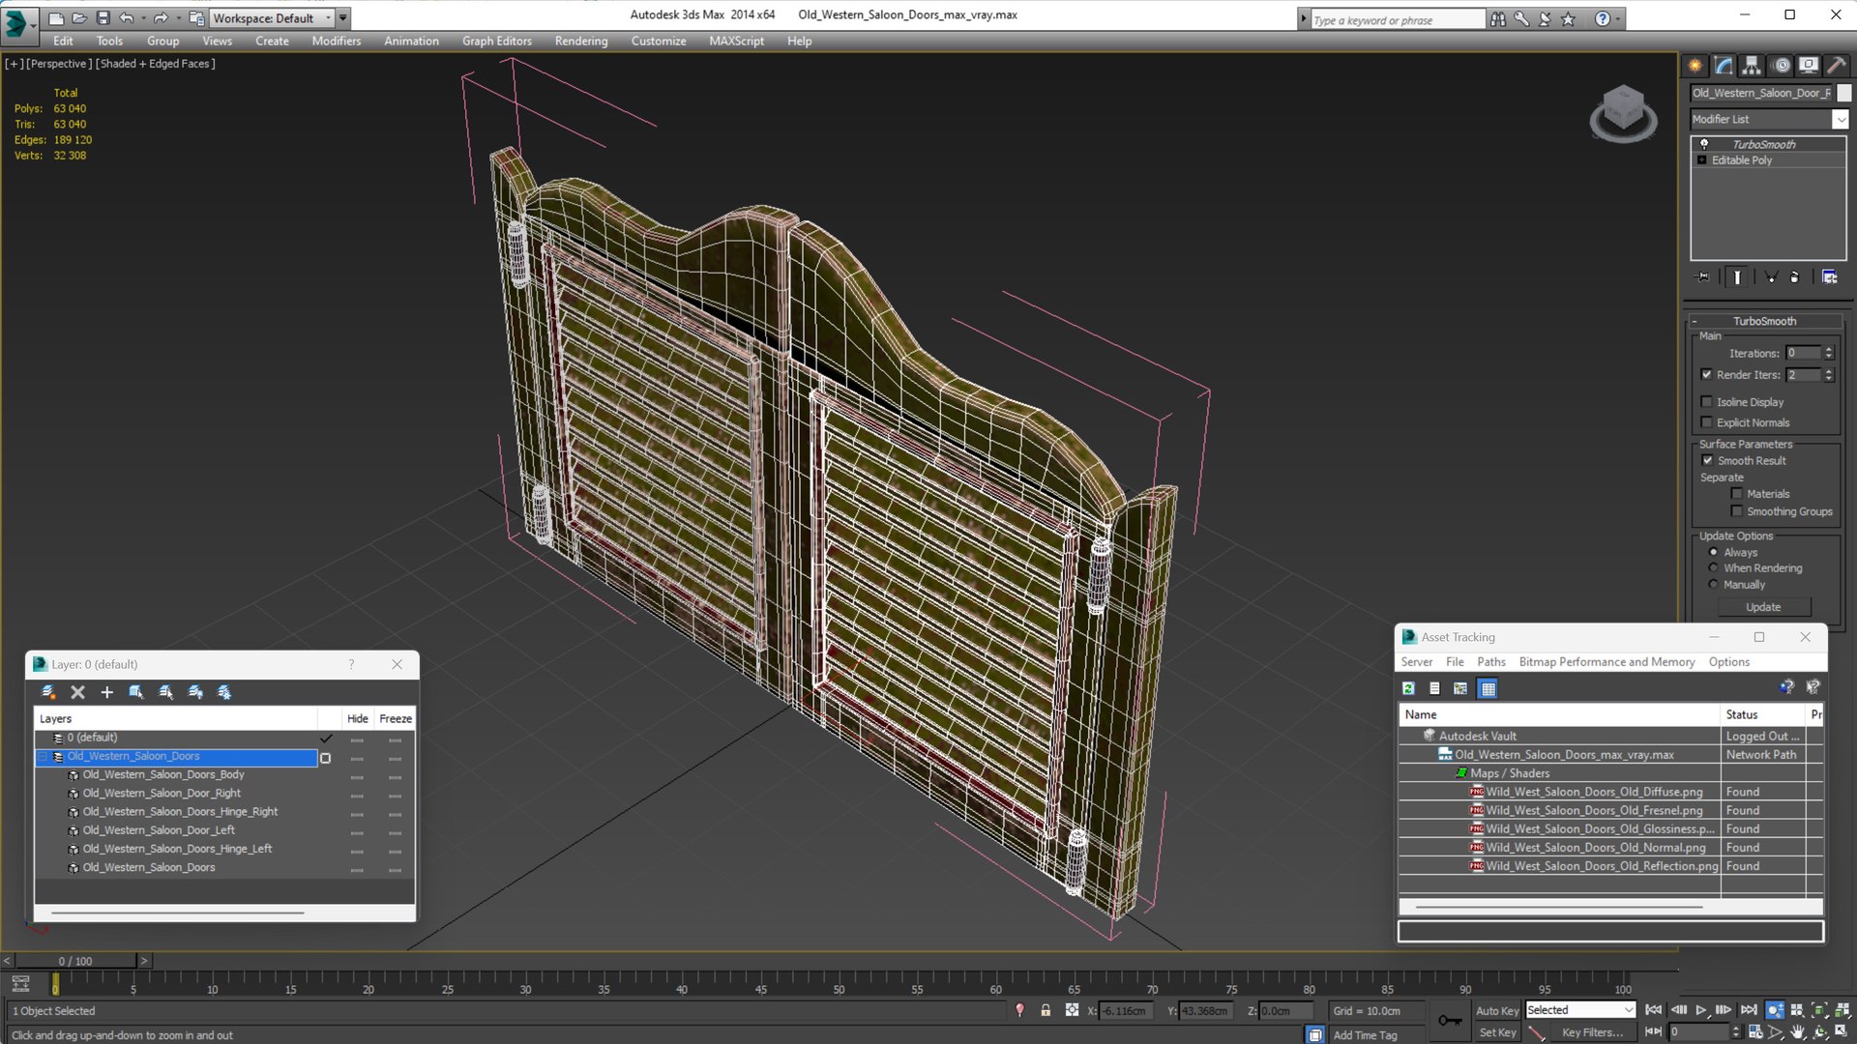Viewport: 1857px width, 1044px height.
Task: Click the keyword search input field
Action: (x=1397, y=19)
